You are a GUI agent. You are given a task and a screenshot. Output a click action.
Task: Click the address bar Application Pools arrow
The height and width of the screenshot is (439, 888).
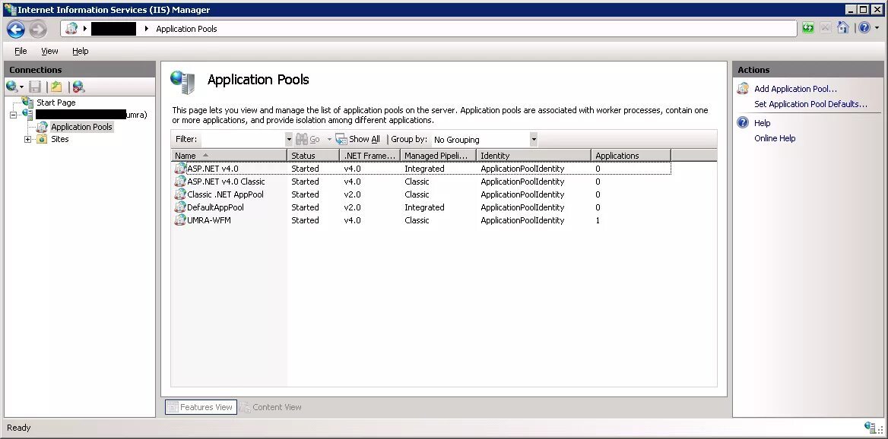coord(146,28)
